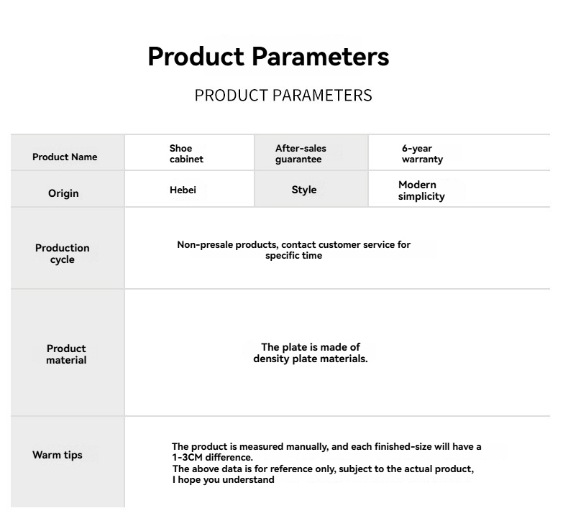Viewport: 568px width, 526px height.
Task: Click the 6-year warranty value
Action: [x=422, y=154]
